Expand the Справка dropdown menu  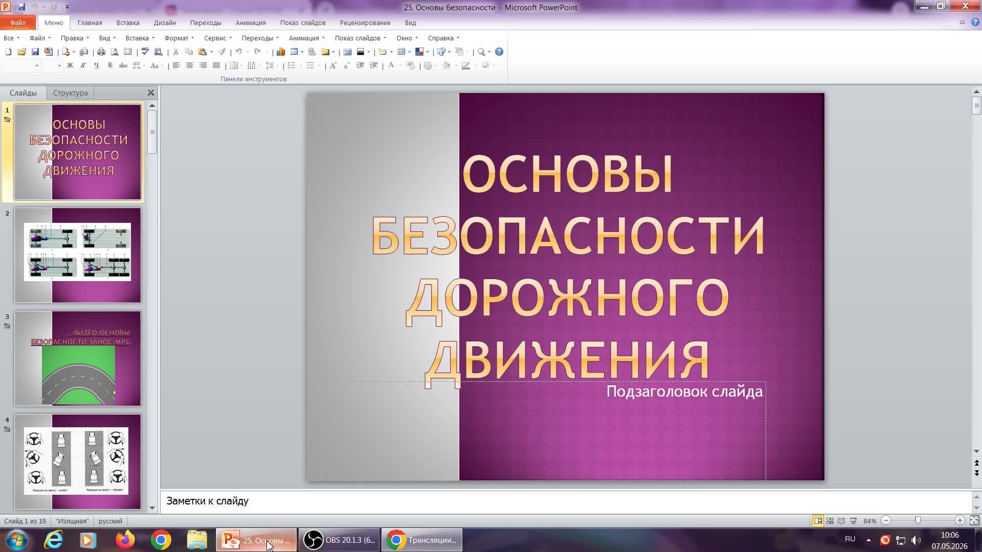443,38
